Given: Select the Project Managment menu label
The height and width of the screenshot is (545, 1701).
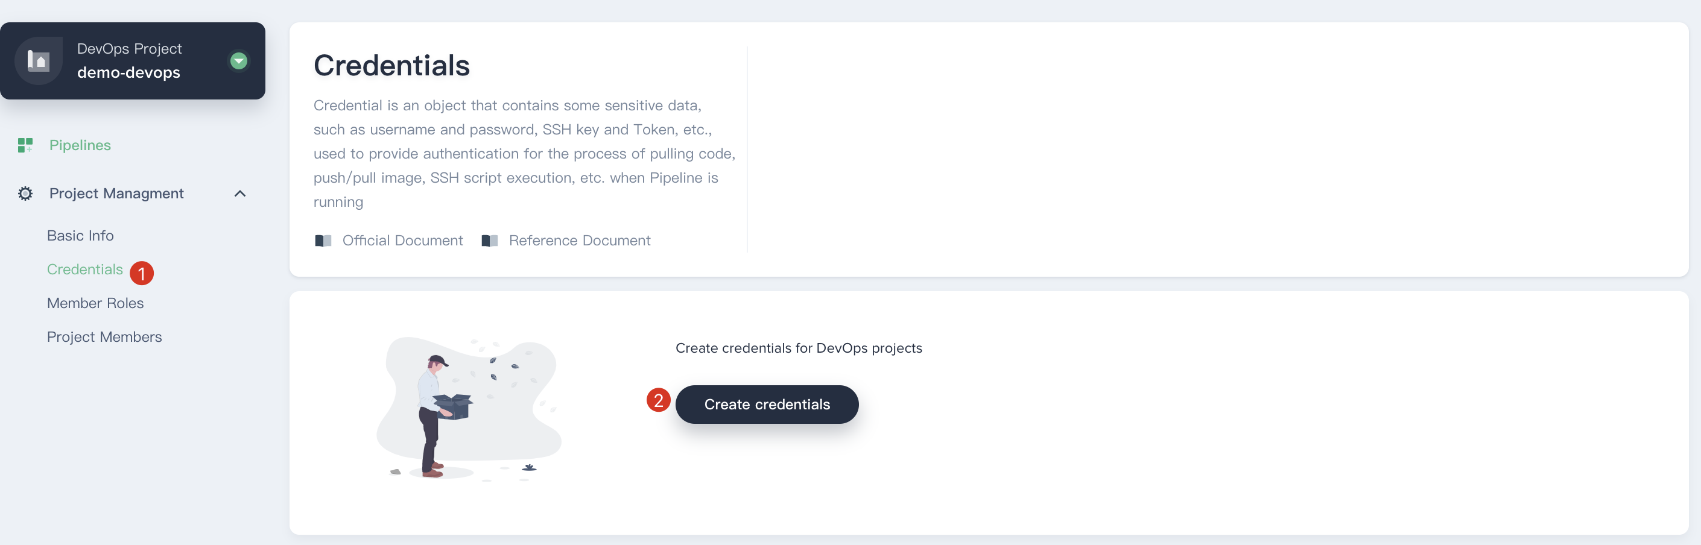Looking at the screenshot, I should 116,194.
